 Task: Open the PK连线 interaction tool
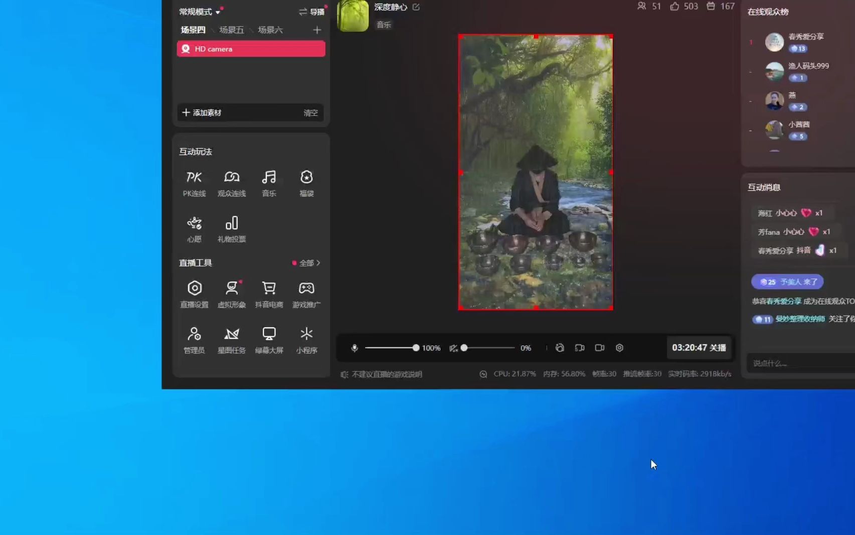[x=194, y=183]
